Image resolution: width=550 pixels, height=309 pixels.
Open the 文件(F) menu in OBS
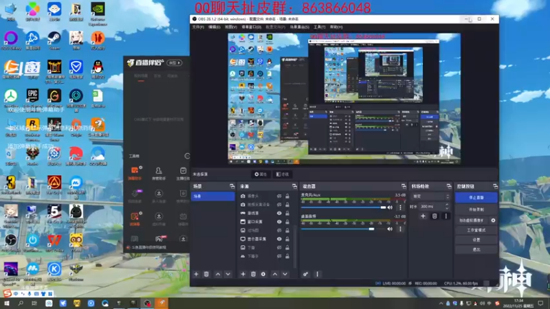pyautogui.click(x=198, y=27)
